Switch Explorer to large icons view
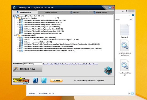147x100 pixels. (132, 93)
